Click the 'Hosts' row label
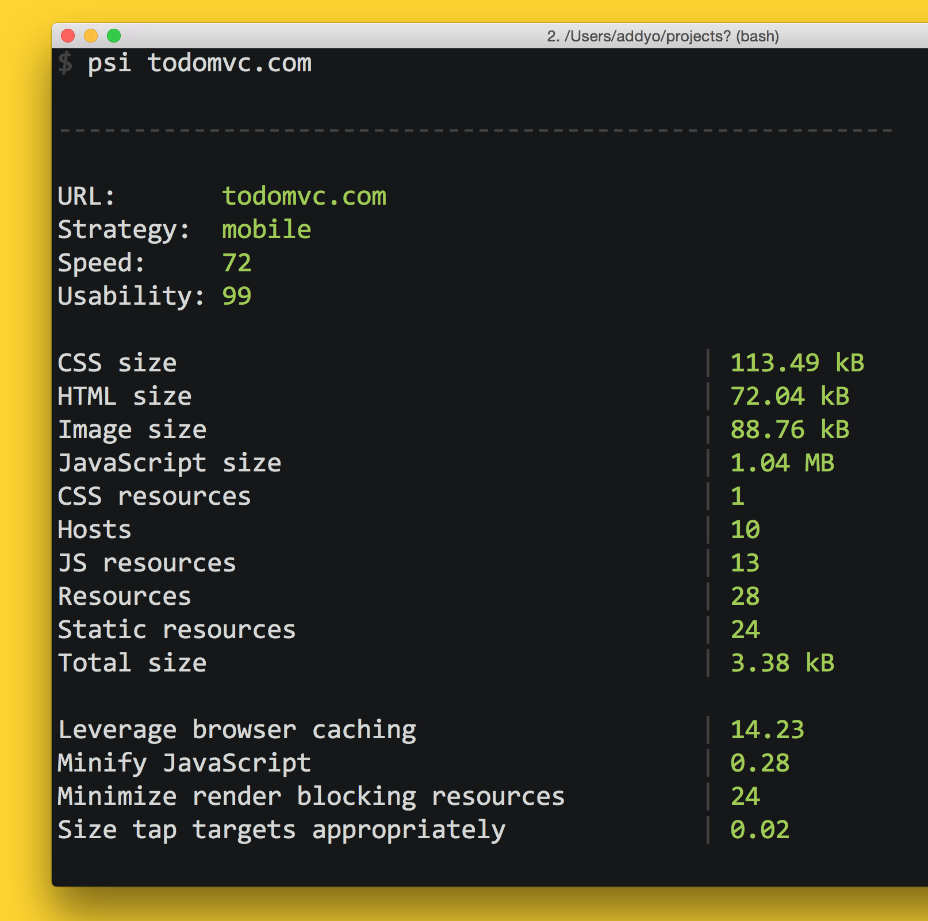928x921 pixels. point(95,530)
